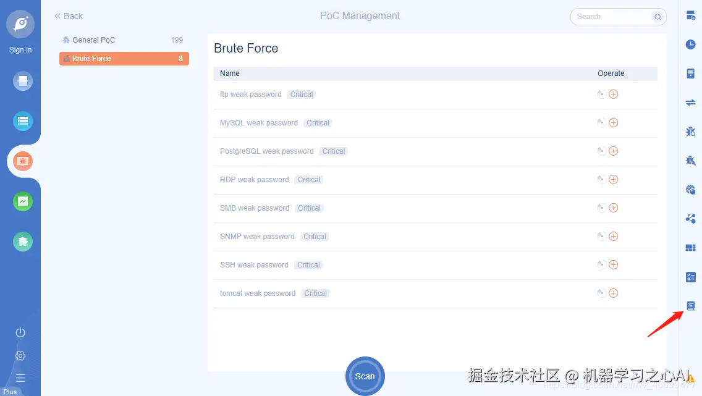Image resolution: width=702 pixels, height=396 pixels.
Task: Select the Brute Force category
Action: (124, 59)
